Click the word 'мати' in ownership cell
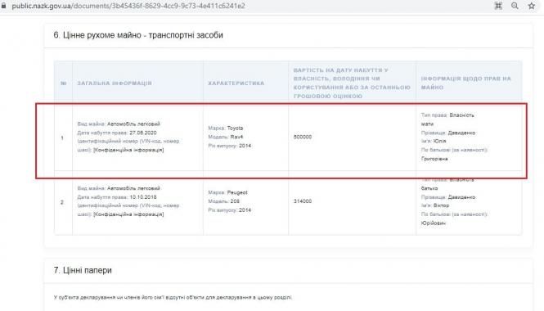This screenshot has height=311, width=544. click(427, 124)
